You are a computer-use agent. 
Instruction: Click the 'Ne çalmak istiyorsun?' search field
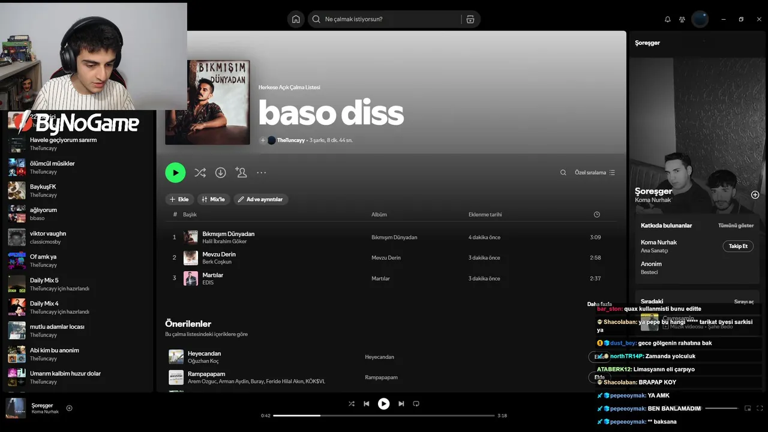click(x=394, y=19)
